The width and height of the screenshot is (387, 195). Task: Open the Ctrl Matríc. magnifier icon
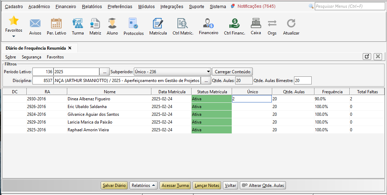coord(183,24)
